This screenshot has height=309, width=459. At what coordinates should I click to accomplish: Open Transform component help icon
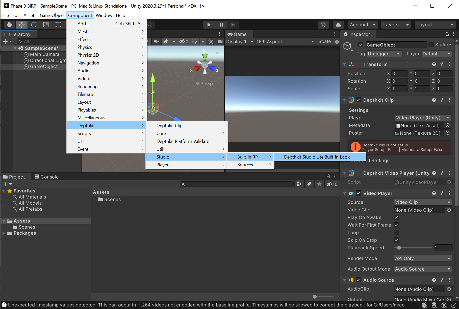[x=434, y=64]
